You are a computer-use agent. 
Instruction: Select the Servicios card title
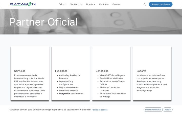click(x=20, y=71)
